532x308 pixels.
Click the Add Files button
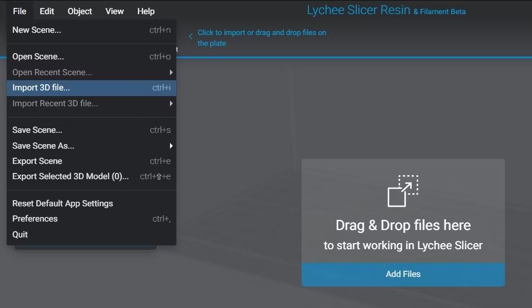(403, 275)
